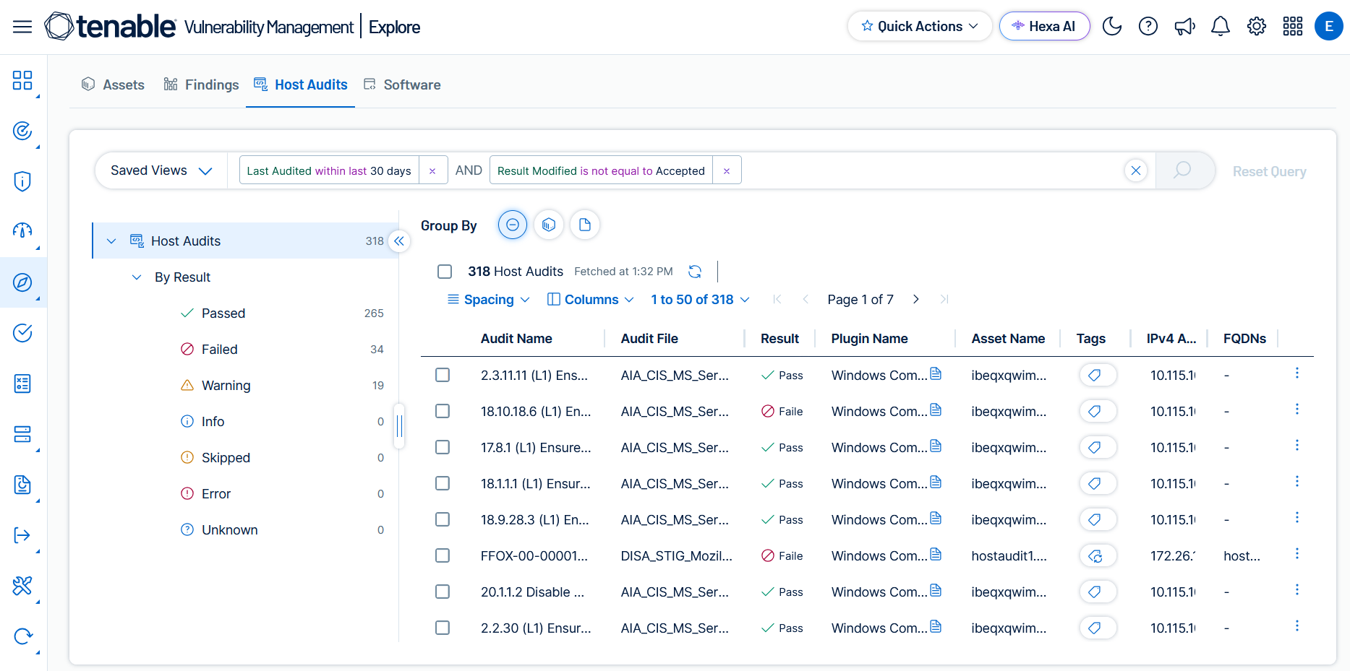Open the apps grid launcher
The width and height of the screenshot is (1350, 671).
coord(1293,27)
